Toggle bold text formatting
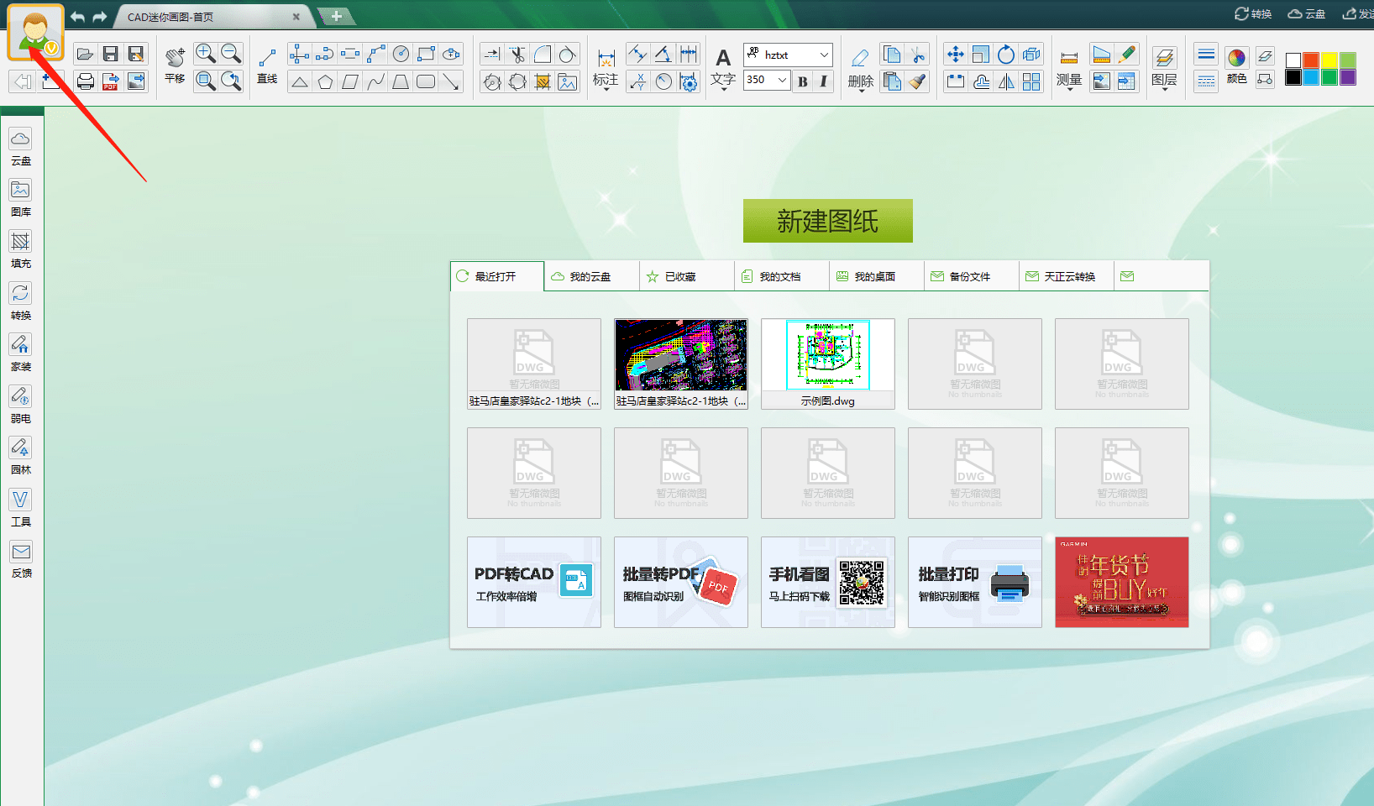The image size is (1374, 806). click(803, 81)
